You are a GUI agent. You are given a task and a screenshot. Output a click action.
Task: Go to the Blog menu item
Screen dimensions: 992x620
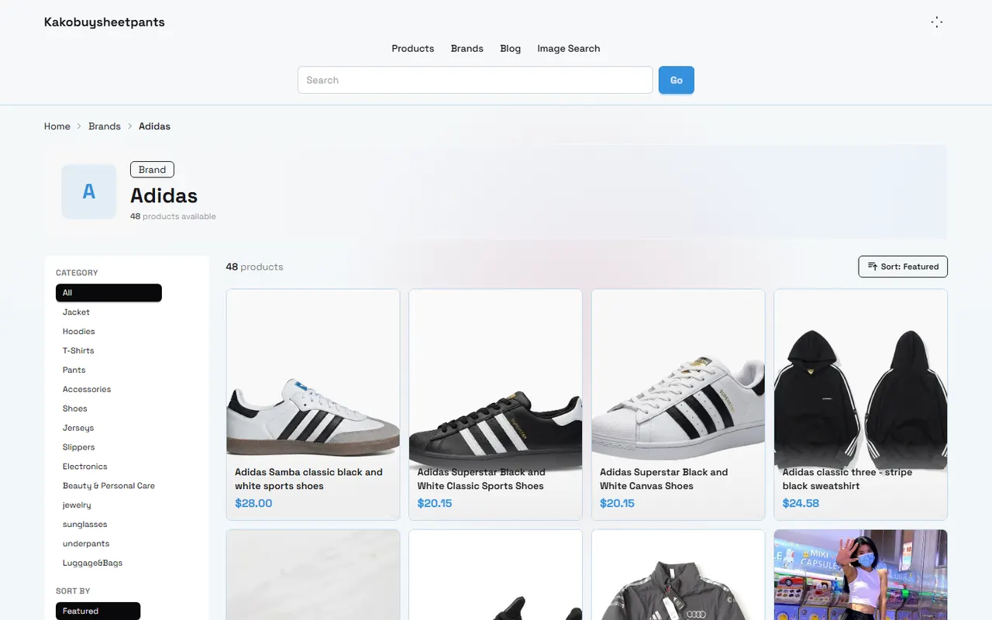click(511, 48)
